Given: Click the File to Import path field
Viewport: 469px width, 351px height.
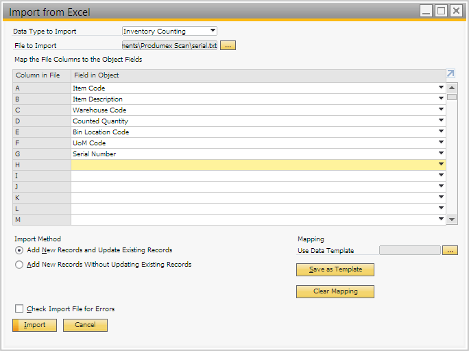Looking at the screenshot, I should click(x=169, y=45).
